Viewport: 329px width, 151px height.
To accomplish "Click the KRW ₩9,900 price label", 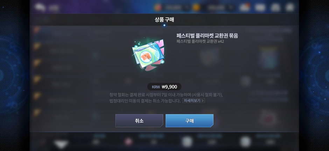I will click(x=164, y=87).
